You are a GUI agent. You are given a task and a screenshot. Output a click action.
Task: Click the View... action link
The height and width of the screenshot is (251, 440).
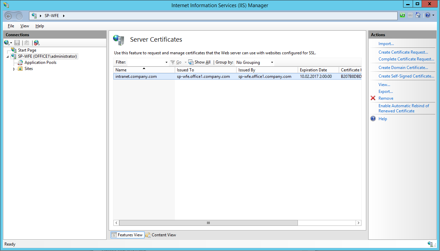(384, 85)
